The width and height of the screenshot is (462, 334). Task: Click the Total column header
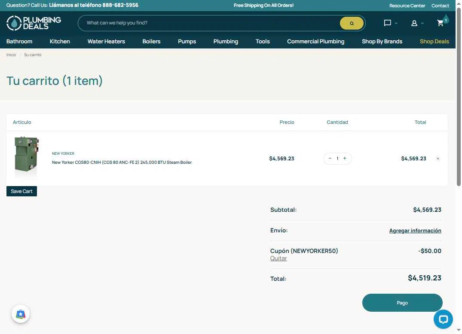click(420, 122)
